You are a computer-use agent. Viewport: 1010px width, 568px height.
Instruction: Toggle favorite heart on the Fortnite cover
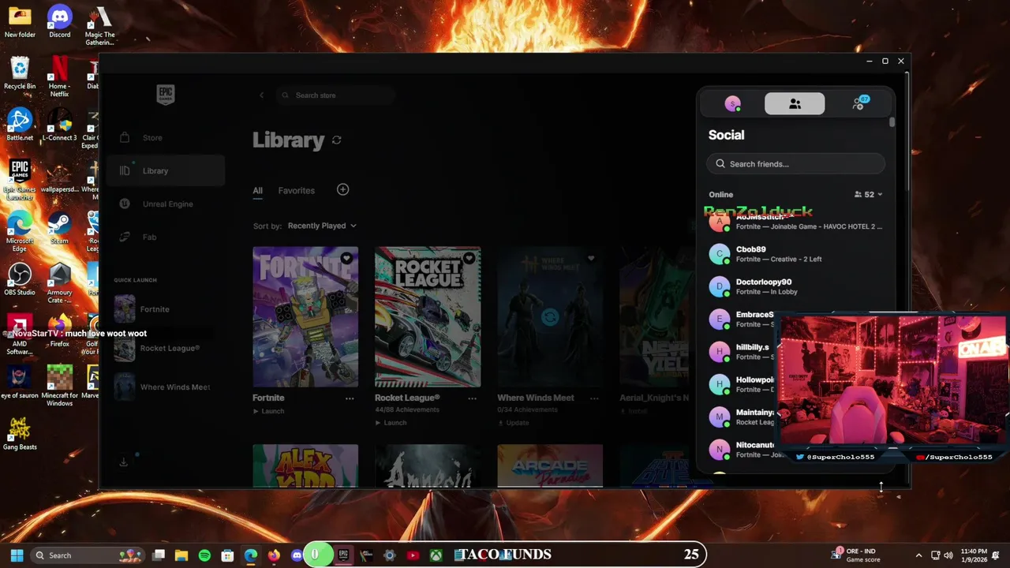pos(346,258)
